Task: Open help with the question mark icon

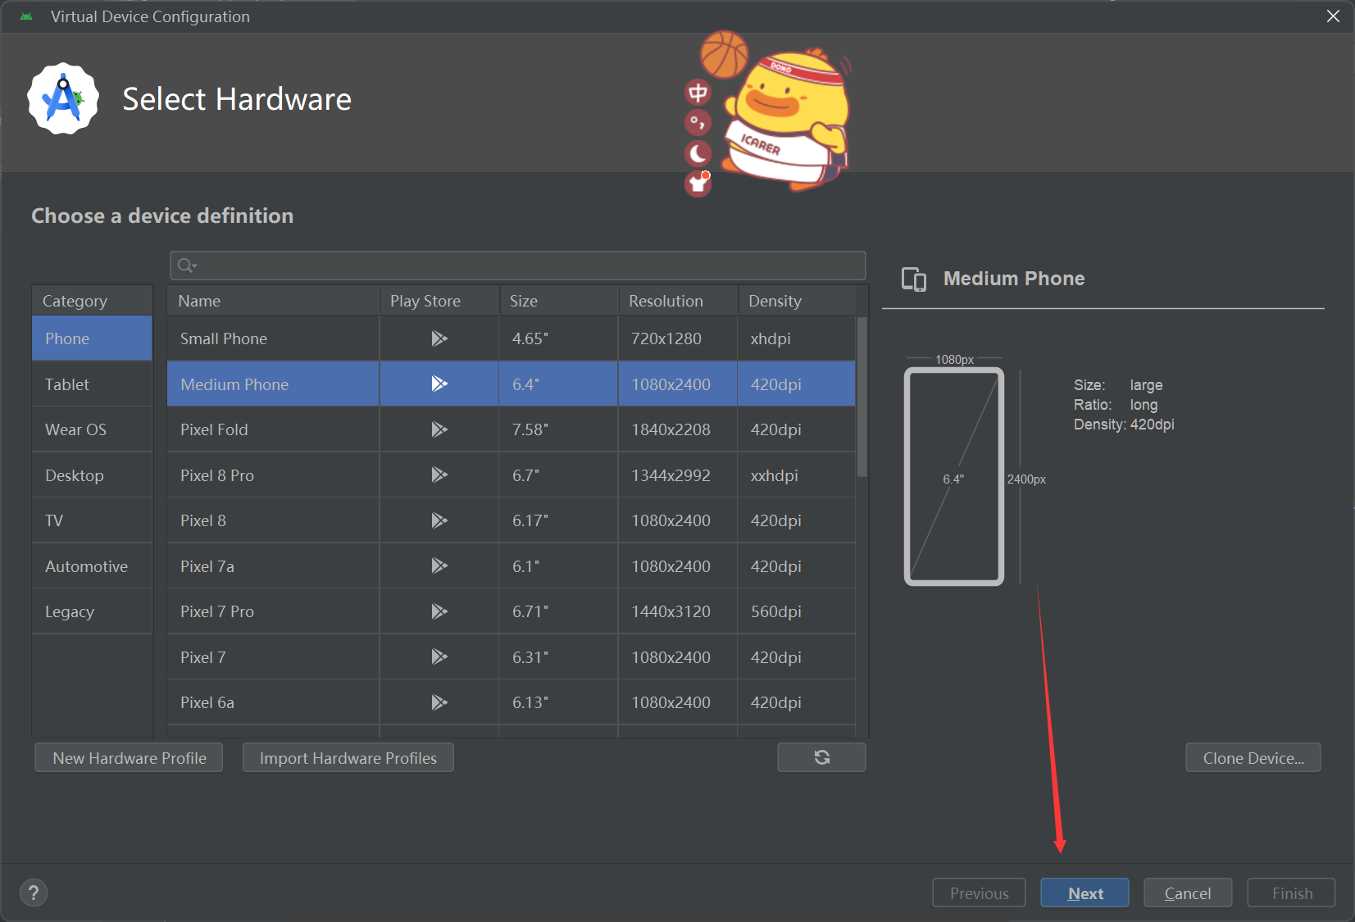Action: click(x=34, y=892)
